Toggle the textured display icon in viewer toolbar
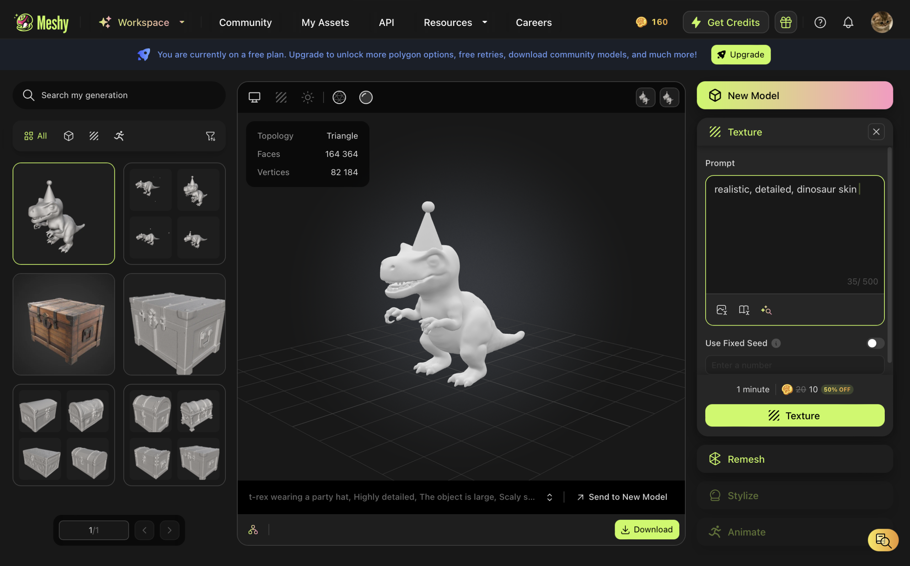Image resolution: width=910 pixels, height=566 pixels. click(x=281, y=97)
